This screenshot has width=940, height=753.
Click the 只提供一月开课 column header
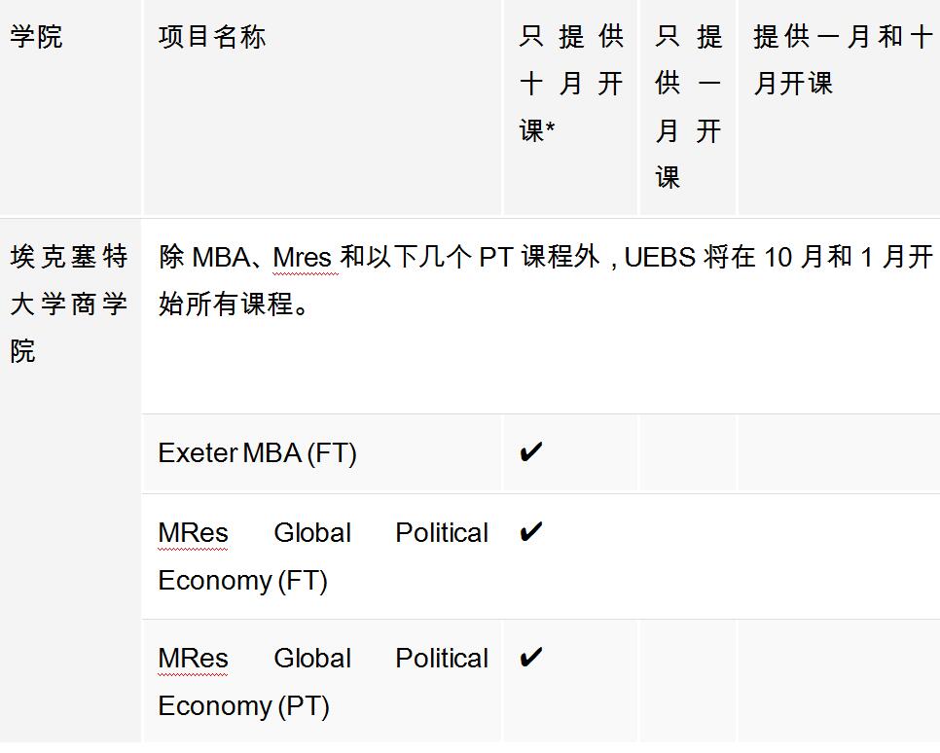[688, 107]
